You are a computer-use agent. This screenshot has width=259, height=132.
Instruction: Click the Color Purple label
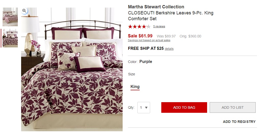[x=140, y=62]
